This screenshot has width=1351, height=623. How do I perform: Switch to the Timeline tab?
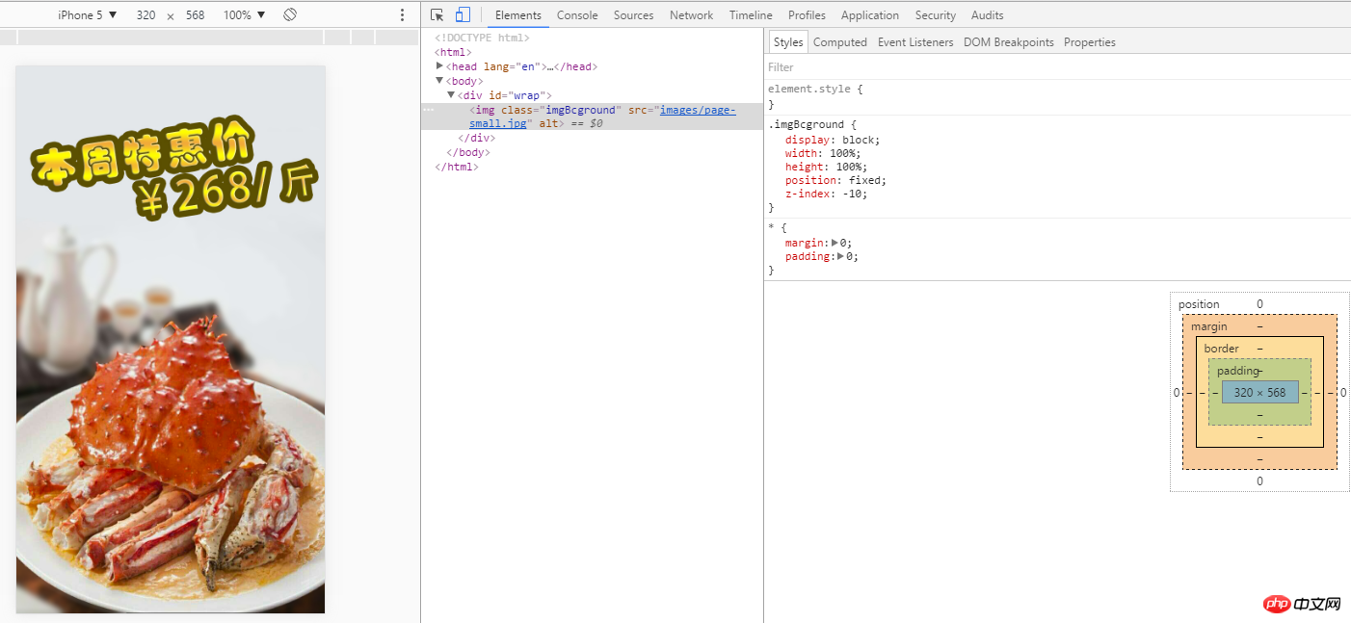tap(751, 15)
